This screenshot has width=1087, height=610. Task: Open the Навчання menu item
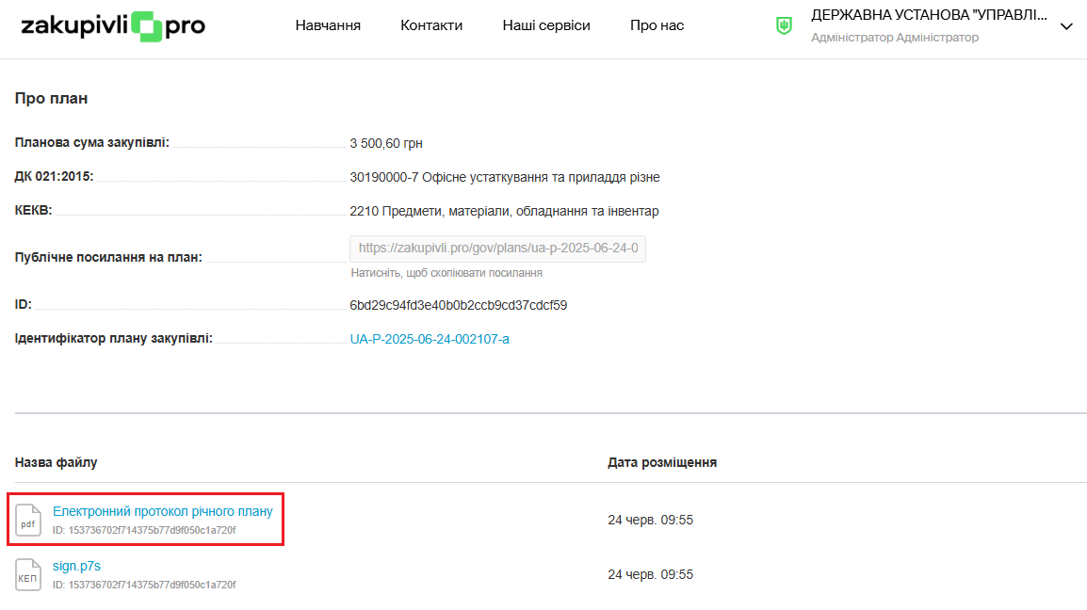(328, 25)
